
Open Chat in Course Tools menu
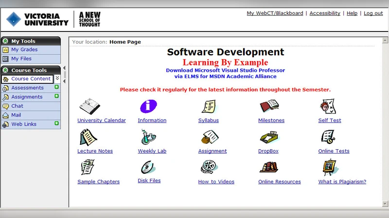pos(17,106)
